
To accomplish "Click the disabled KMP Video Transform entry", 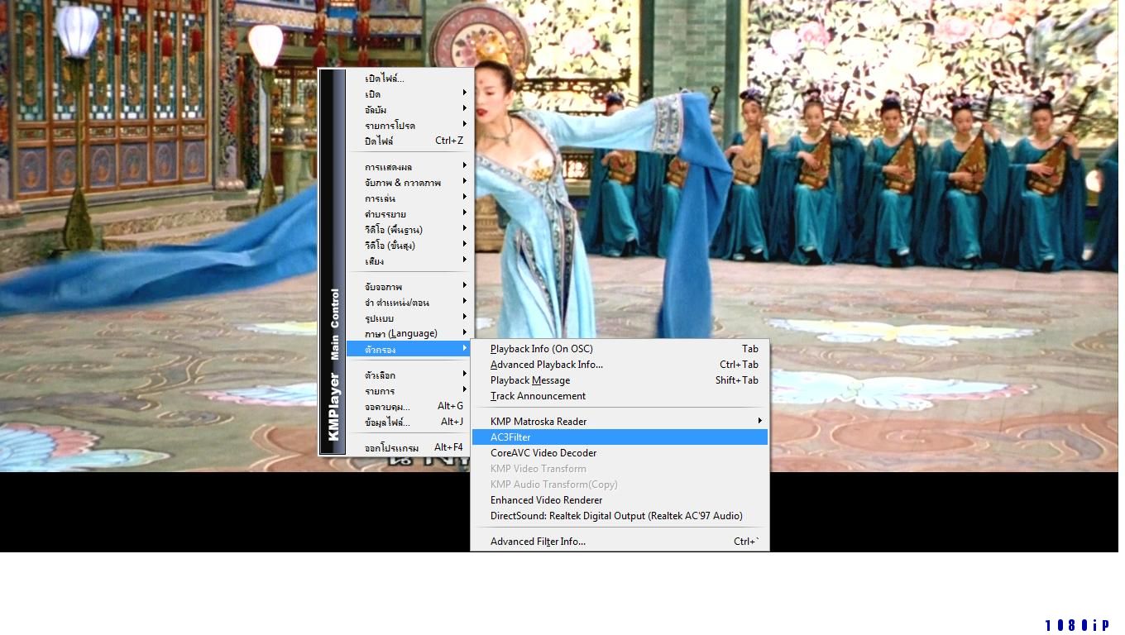I will pos(620,469).
